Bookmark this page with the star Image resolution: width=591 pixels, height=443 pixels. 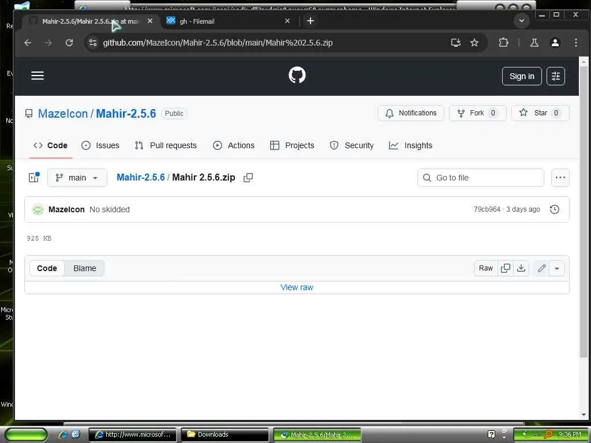pyautogui.click(x=474, y=43)
